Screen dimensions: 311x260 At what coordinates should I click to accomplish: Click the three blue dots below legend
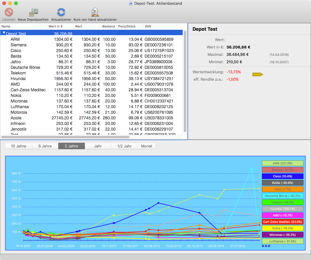[266, 246]
